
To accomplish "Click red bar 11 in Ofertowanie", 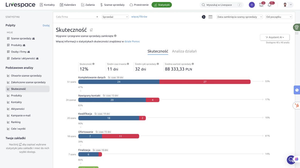I will coord(120,136).
